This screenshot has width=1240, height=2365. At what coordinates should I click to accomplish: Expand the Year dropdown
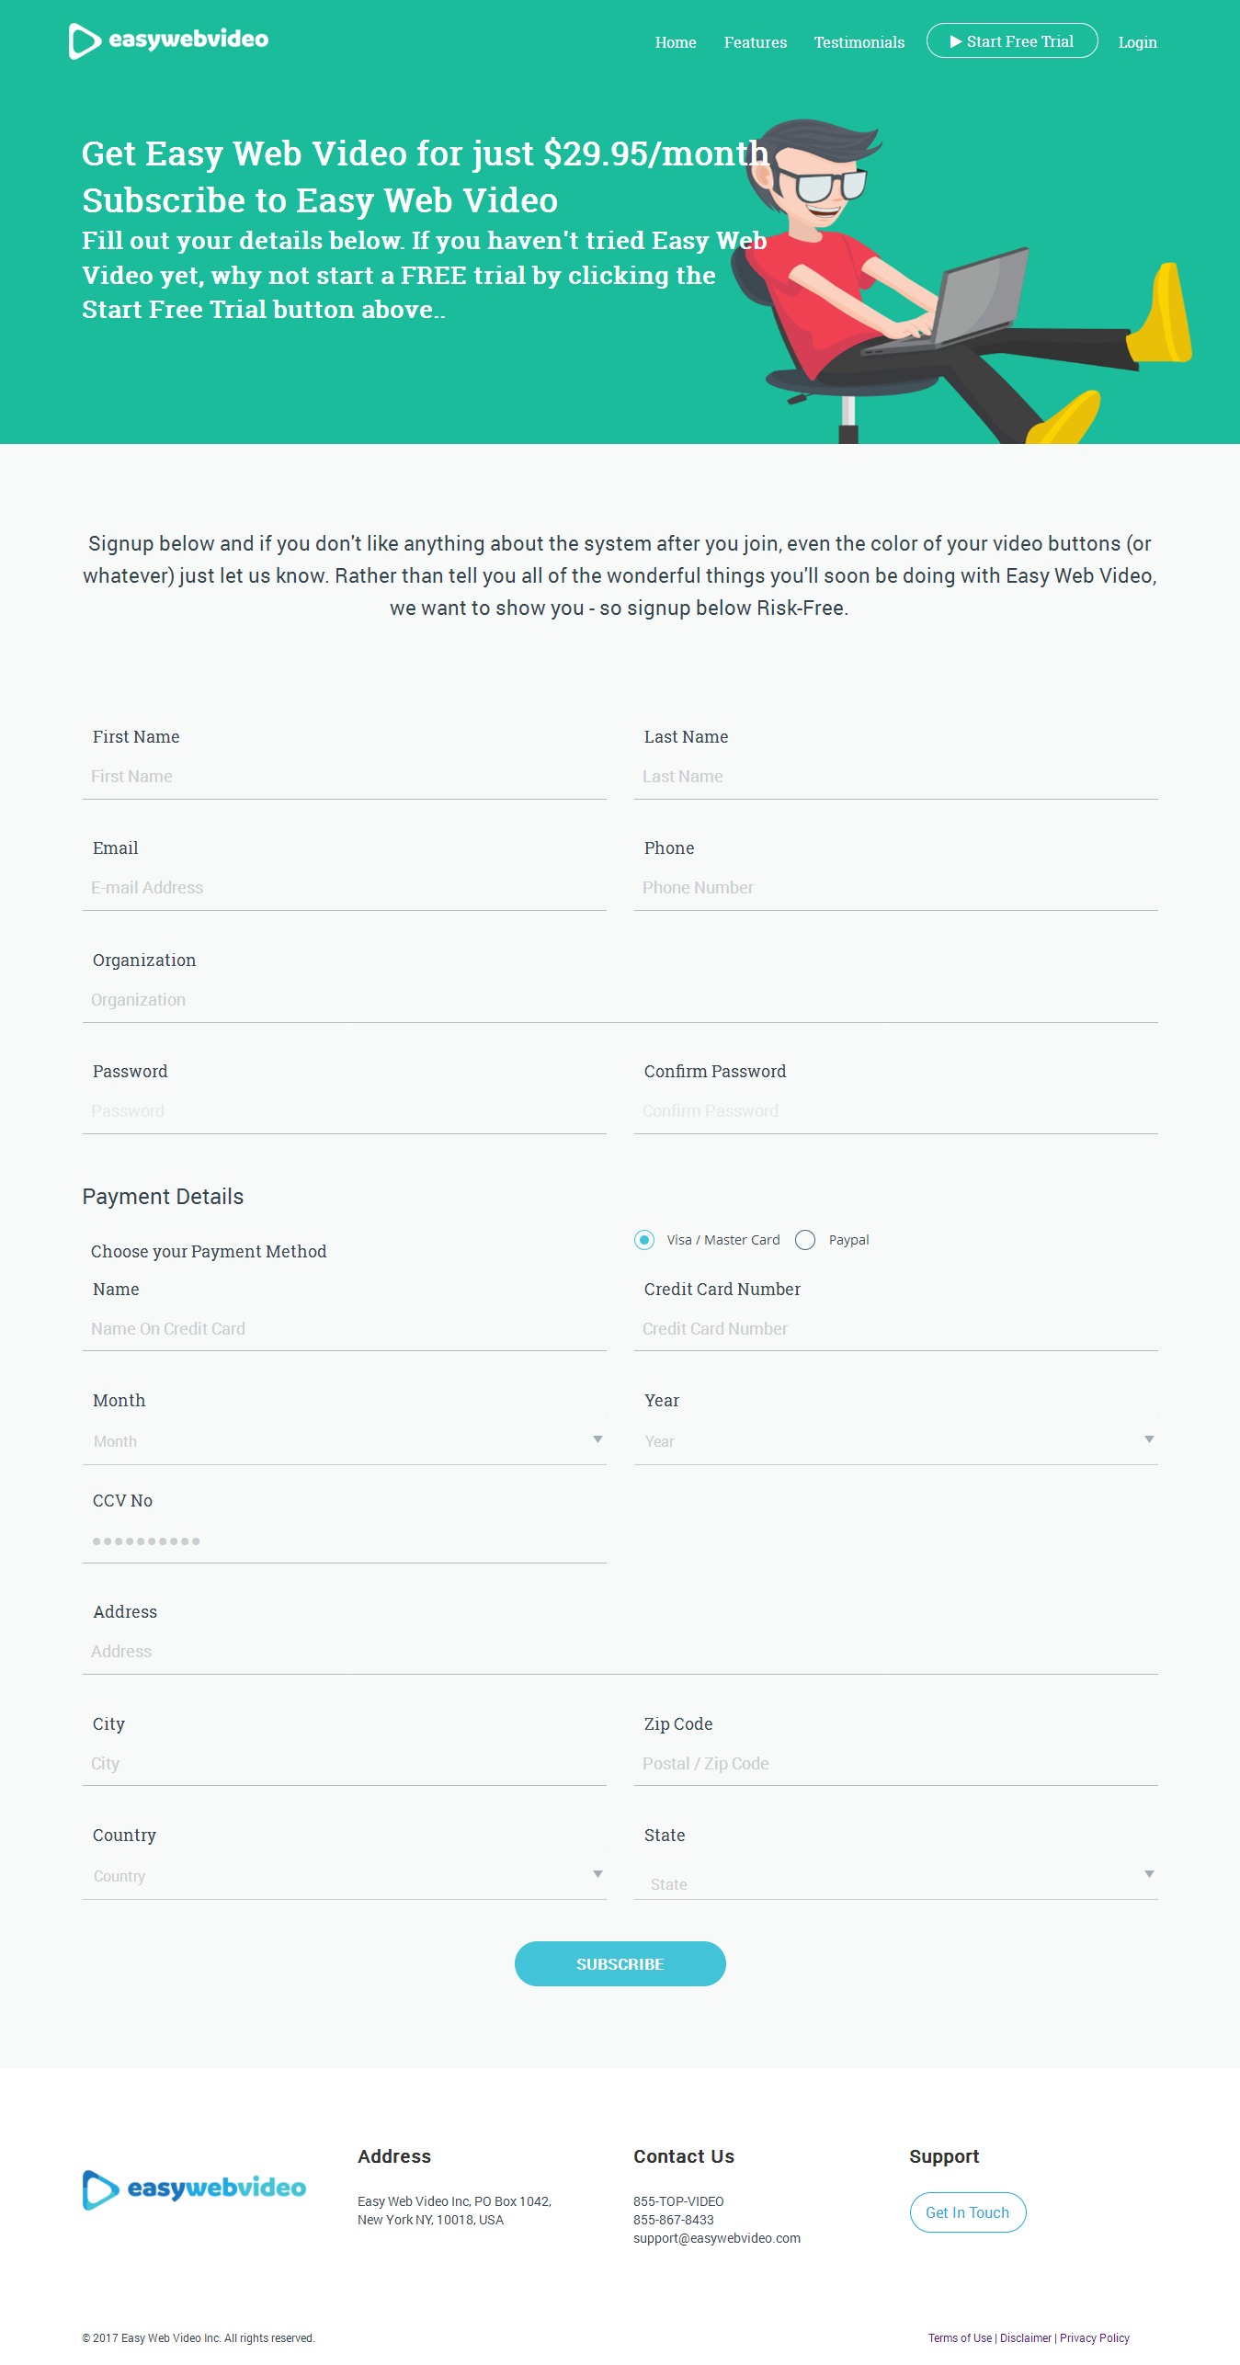[895, 1440]
